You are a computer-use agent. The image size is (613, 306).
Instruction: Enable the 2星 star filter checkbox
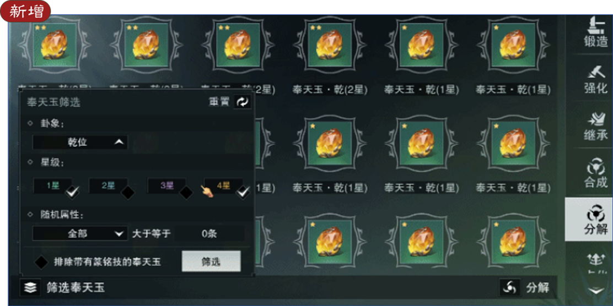128,192
